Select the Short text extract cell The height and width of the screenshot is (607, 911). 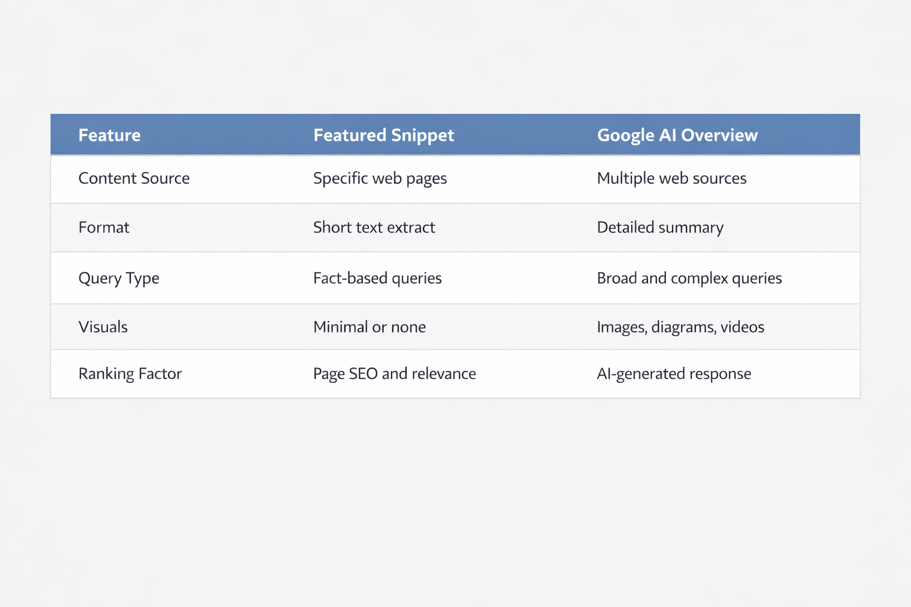point(374,228)
